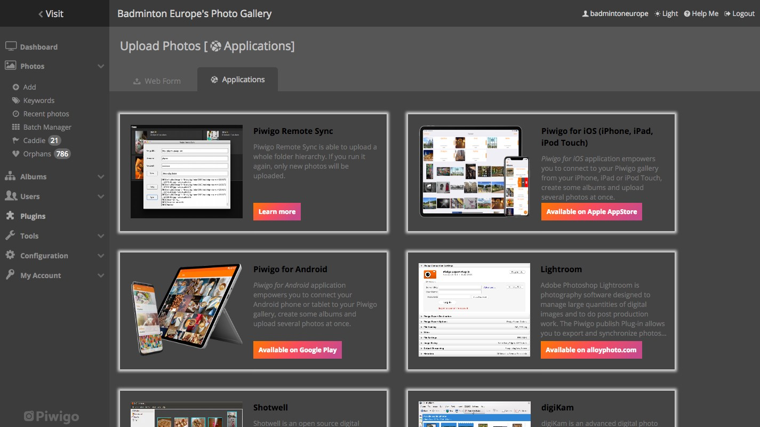760x427 pixels.
Task: Click the Tools wrench icon
Action: pyautogui.click(x=10, y=235)
